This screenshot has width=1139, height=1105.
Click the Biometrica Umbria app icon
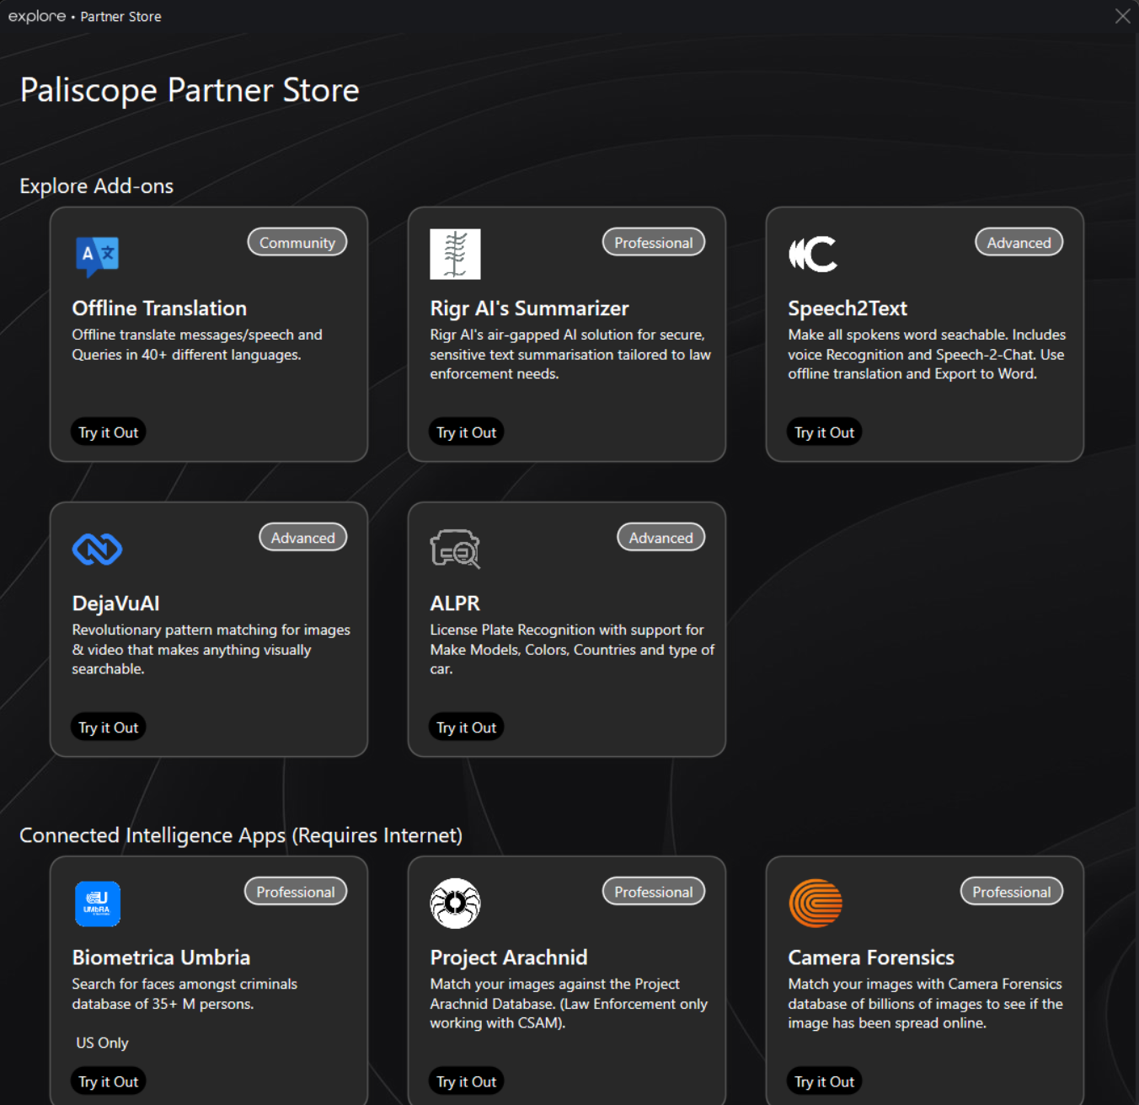click(x=97, y=904)
